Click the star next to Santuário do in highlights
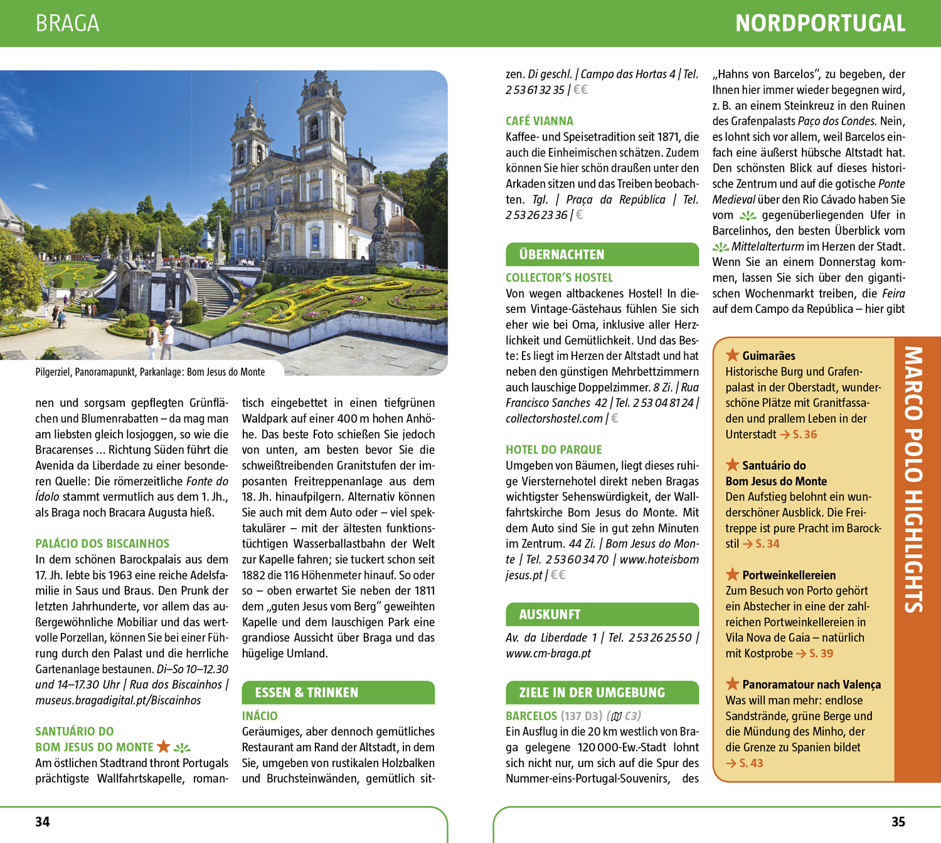 [x=732, y=465]
